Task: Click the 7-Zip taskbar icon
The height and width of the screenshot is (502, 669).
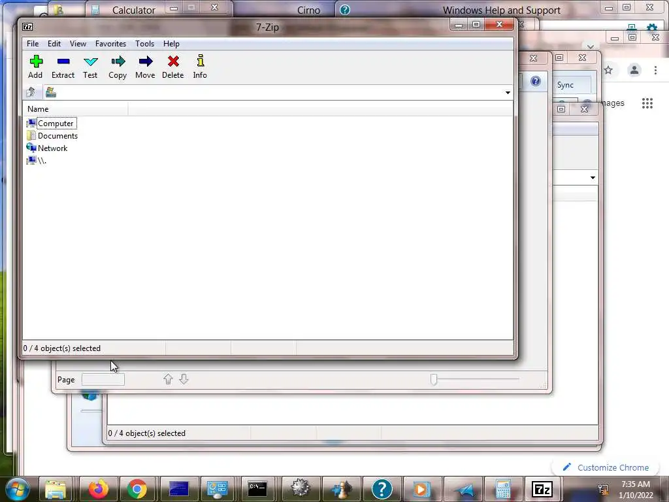Action: pos(542,489)
